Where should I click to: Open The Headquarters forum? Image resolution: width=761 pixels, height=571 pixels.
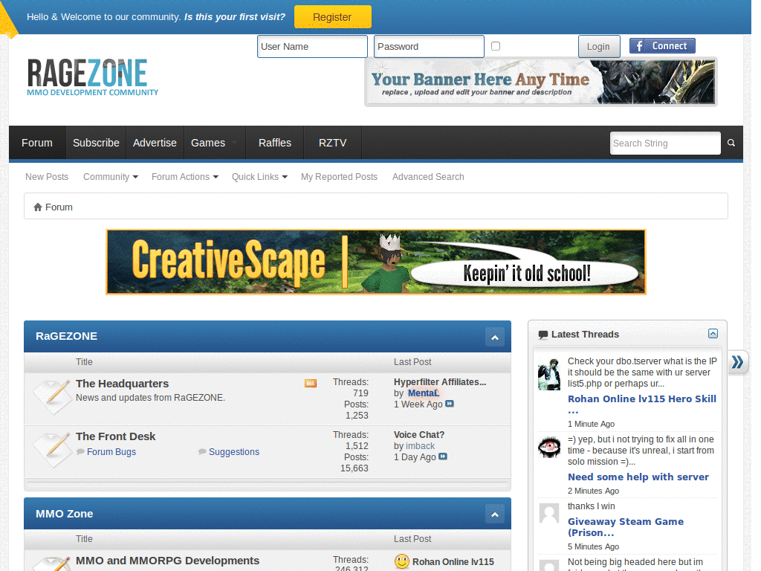(123, 384)
